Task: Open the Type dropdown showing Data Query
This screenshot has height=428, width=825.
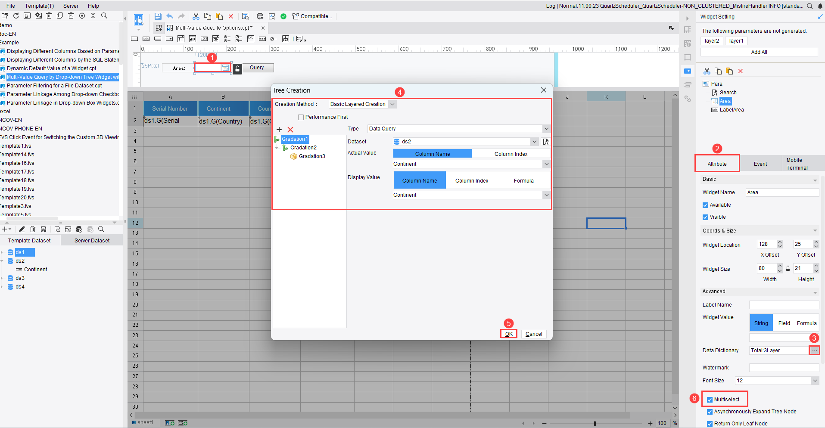Action: [546, 128]
